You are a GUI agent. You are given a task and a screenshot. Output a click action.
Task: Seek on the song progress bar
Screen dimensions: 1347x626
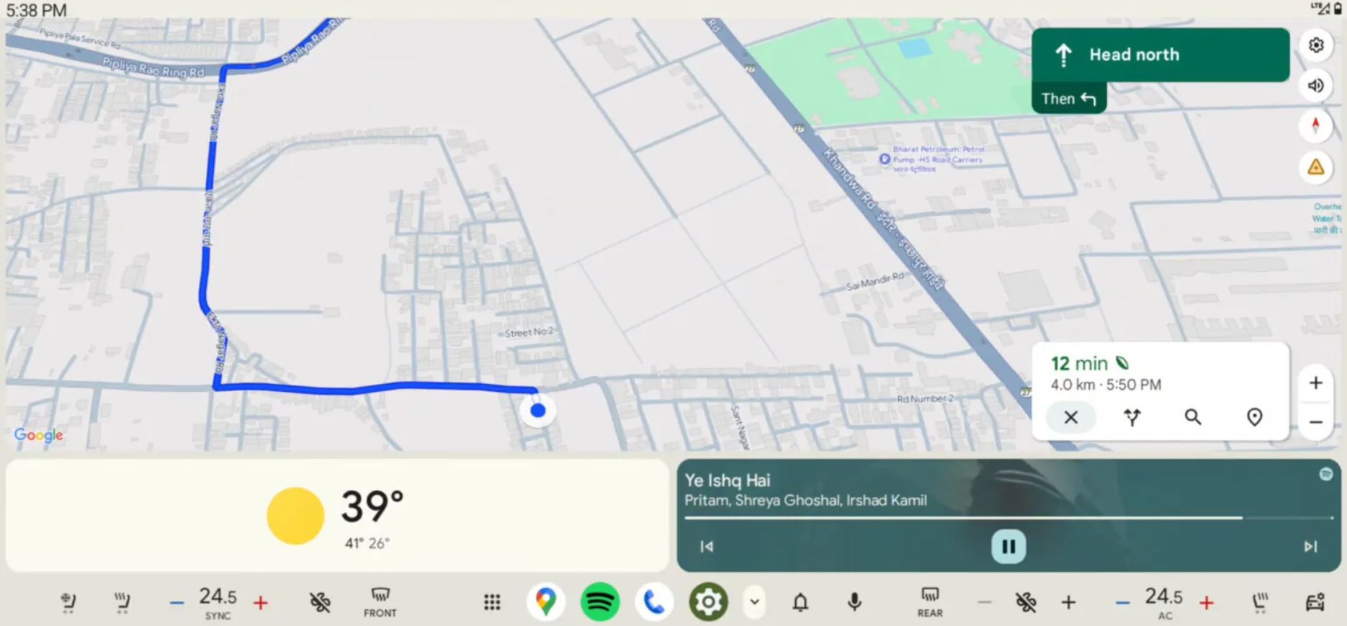1008,517
